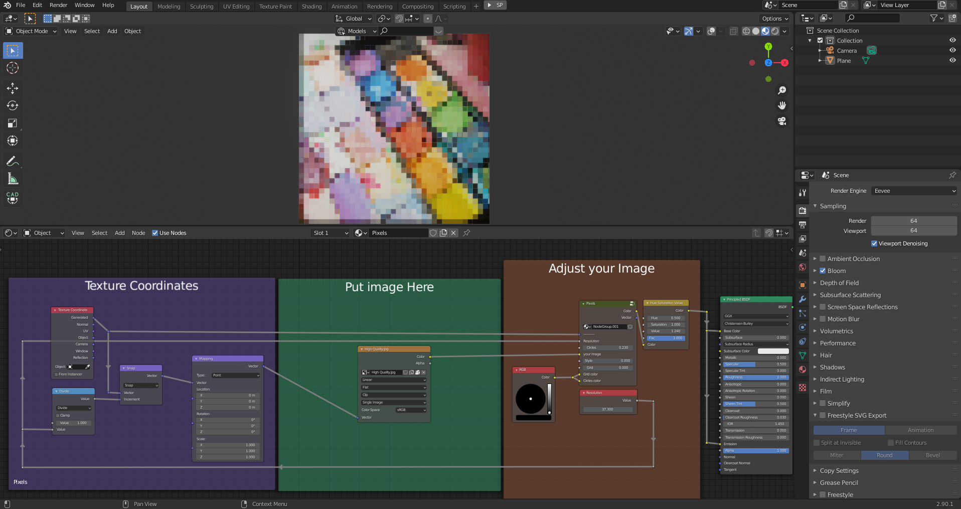Open the Slot 1 dropdown in node editor

(x=330, y=233)
